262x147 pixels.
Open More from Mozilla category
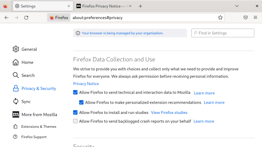pos(35,115)
